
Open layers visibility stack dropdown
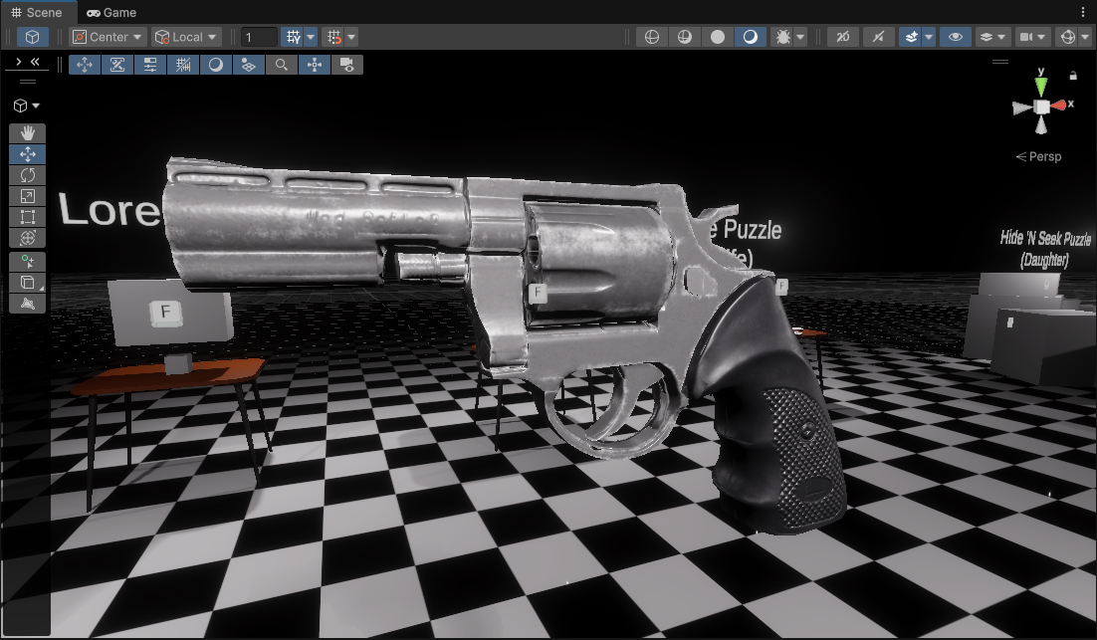tap(992, 37)
